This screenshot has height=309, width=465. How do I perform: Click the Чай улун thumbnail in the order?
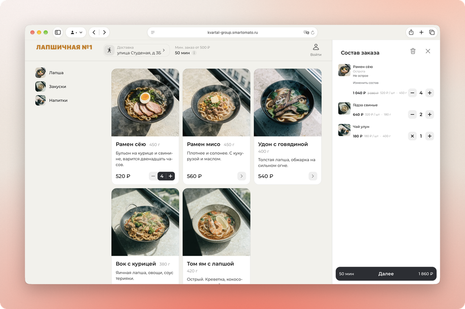344,130
